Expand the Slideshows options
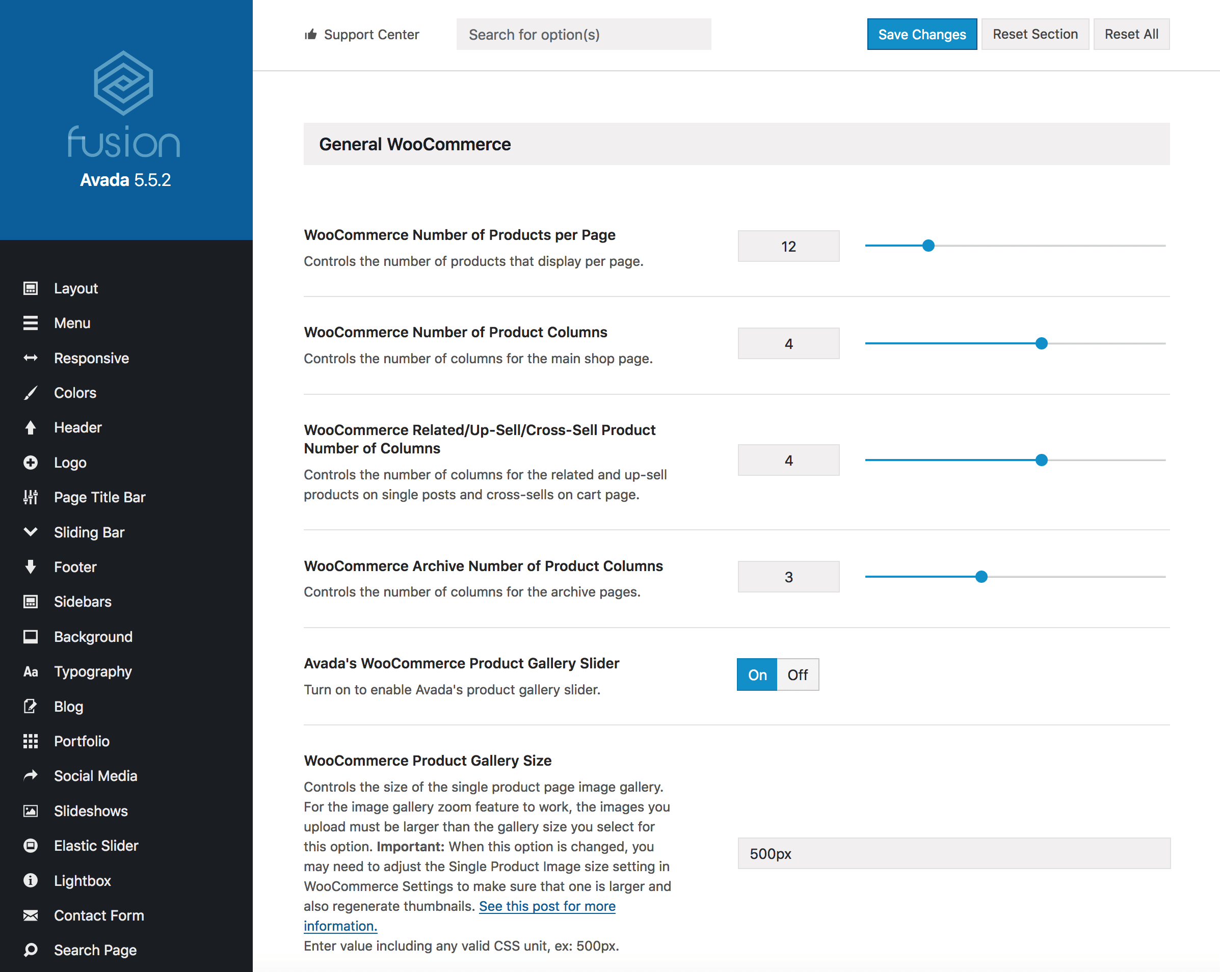Screen dimensions: 1220x972 tap(31, 811)
